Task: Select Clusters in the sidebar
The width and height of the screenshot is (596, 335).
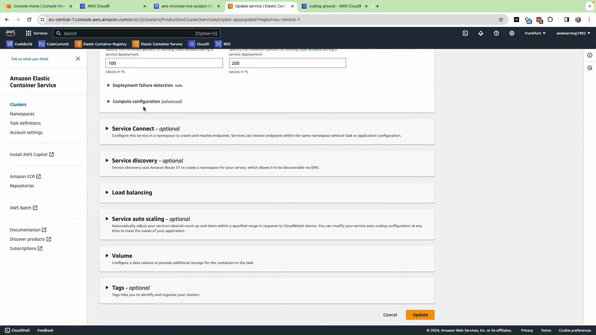Action: click(18, 105)
